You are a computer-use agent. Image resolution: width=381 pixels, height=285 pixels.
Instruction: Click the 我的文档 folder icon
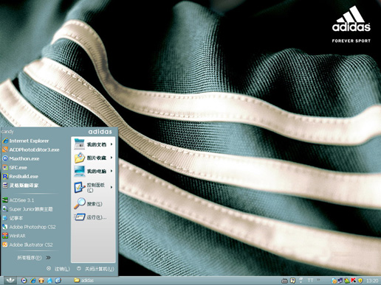80,144
